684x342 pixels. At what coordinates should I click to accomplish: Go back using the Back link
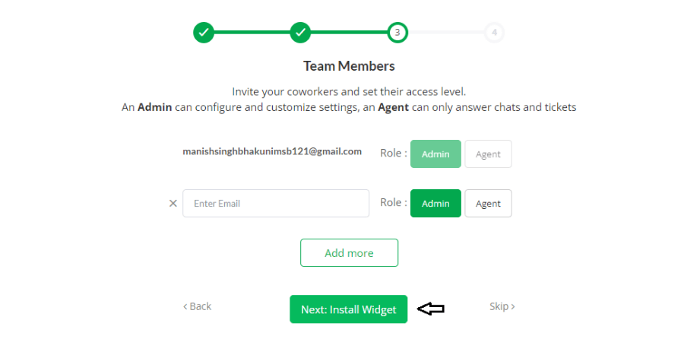197,306
